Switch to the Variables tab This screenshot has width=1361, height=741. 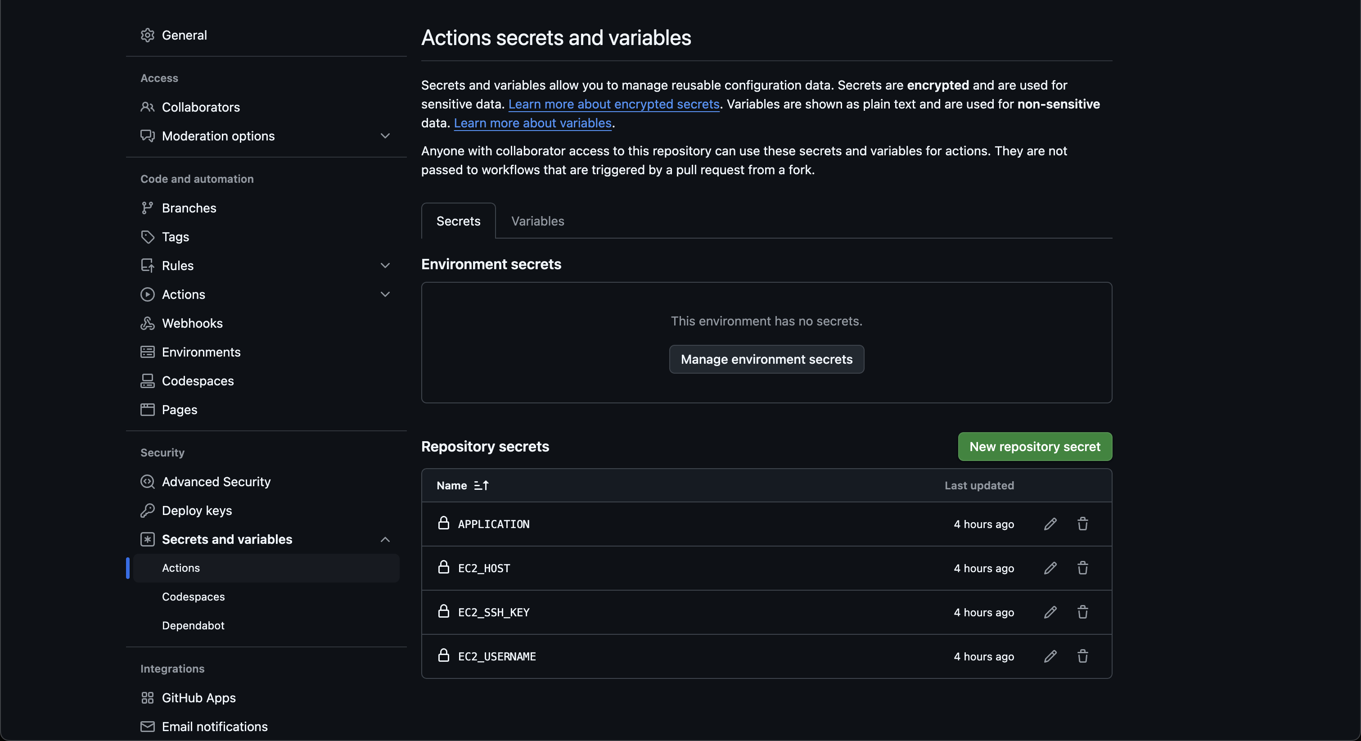click(537, 221)
